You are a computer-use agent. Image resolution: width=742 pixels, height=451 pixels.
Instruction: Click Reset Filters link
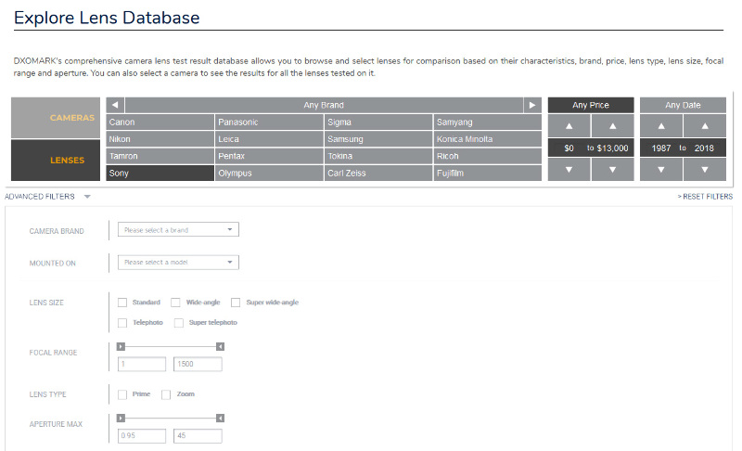point(705,197)
